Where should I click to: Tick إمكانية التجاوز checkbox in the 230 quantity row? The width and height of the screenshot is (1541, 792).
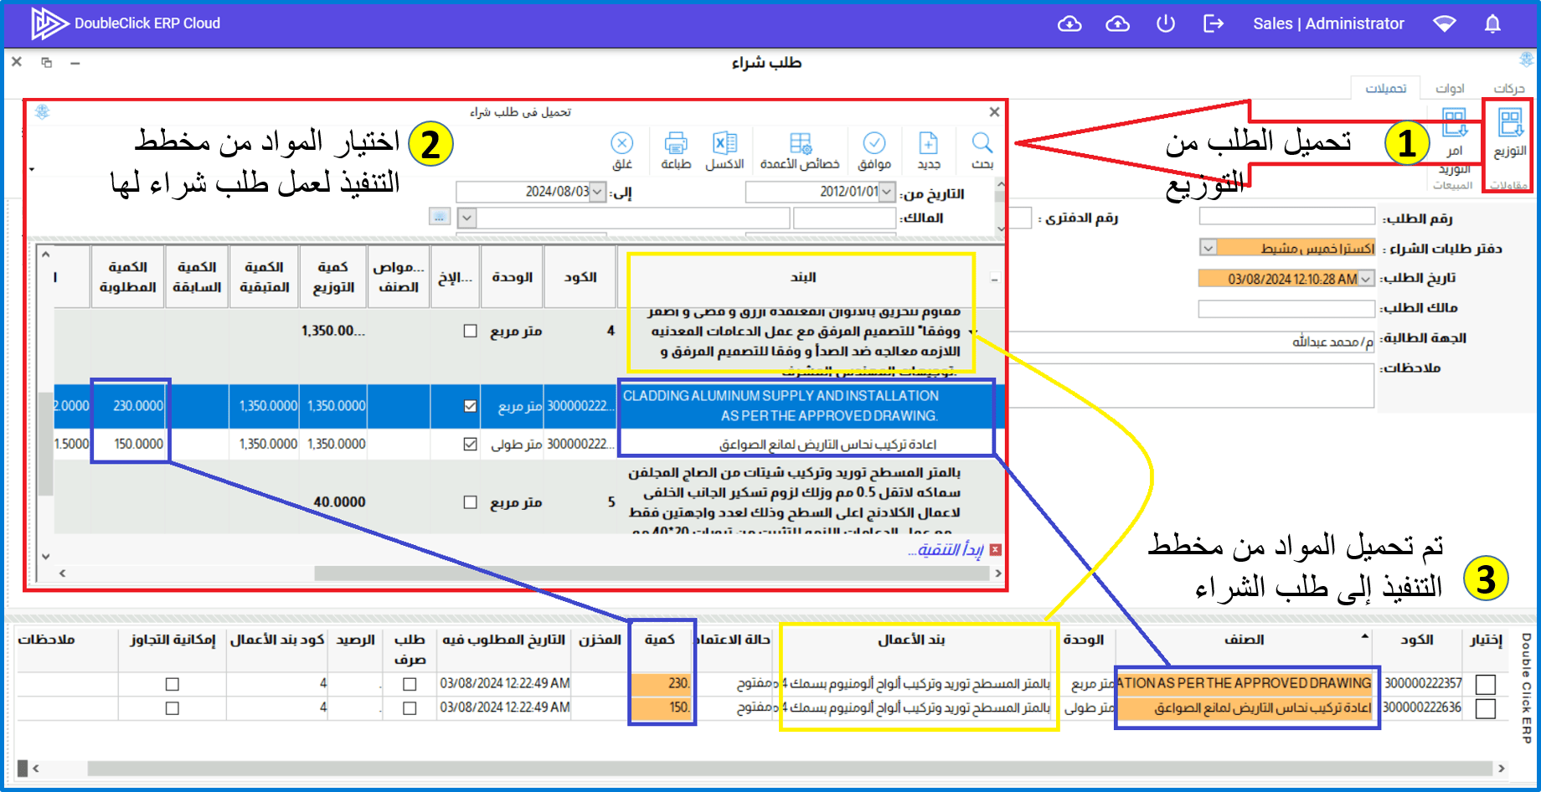pos(173,684)
